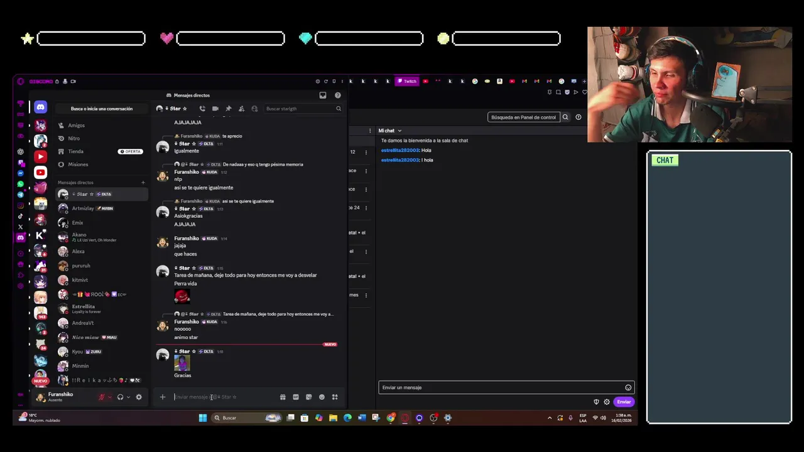This screenshot has height=452, width=804.
Task: Open Telegram in the browser sidebar
Action: [21, 195]
